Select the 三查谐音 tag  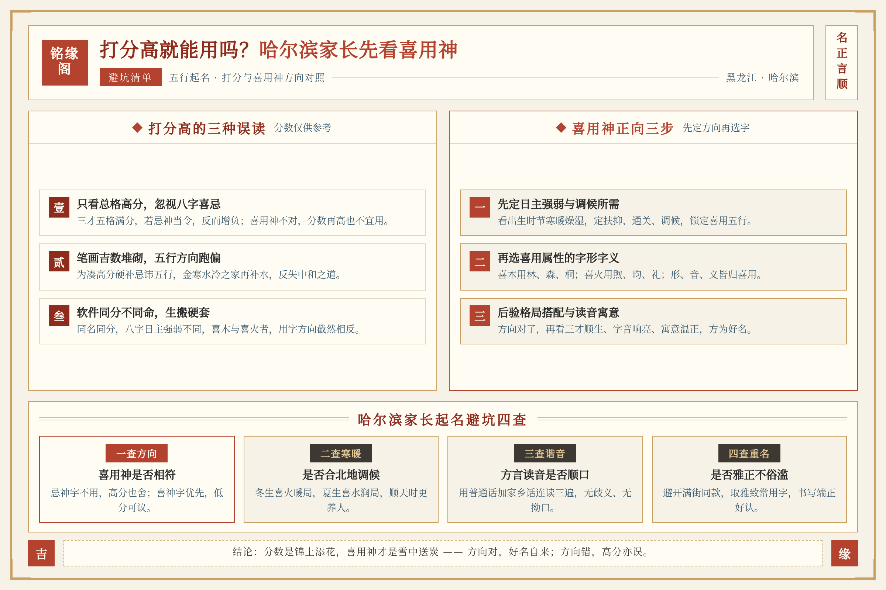pyautogui.click(x=545, y=453)
